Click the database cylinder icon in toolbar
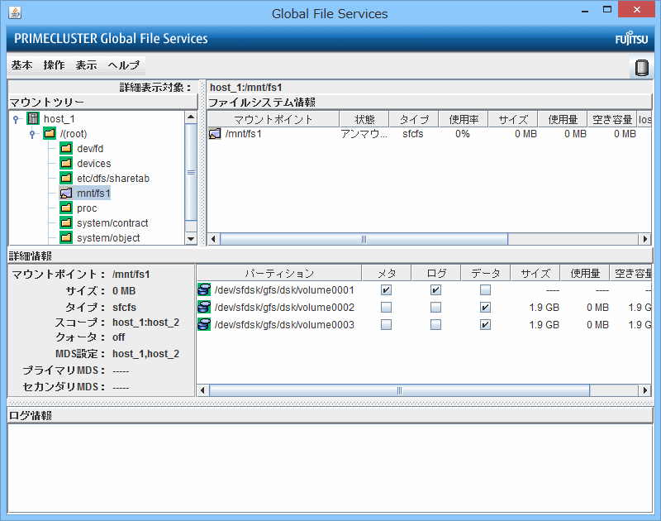The height and width of the screenshot is (521, 661). coord(642,68)
